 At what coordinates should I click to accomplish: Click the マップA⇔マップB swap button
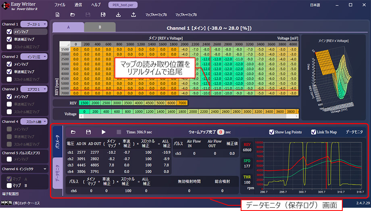pos(156,15)
